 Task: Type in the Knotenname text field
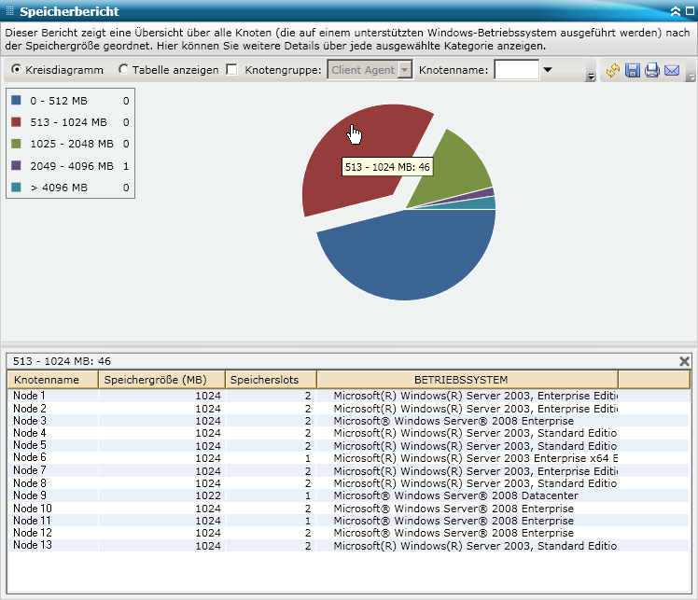[x=515, y=70]
